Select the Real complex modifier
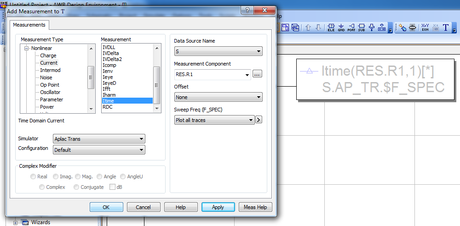Viewport: 460px width, 226px height. tap(34, 176)
